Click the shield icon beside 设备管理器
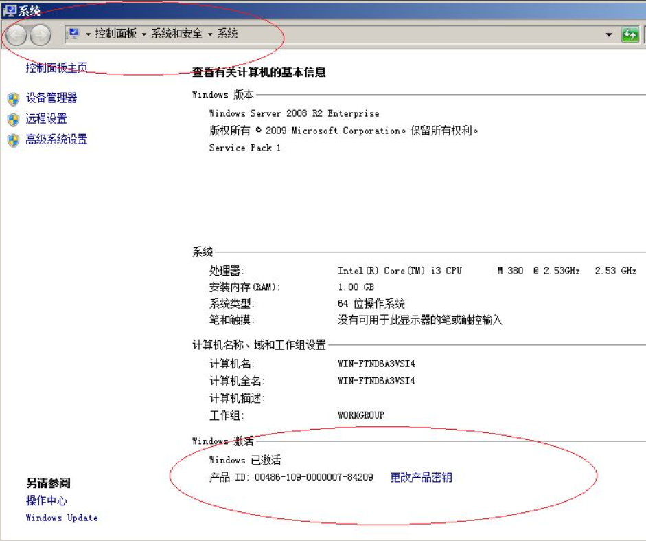646x541 pixels. [13, 99]
